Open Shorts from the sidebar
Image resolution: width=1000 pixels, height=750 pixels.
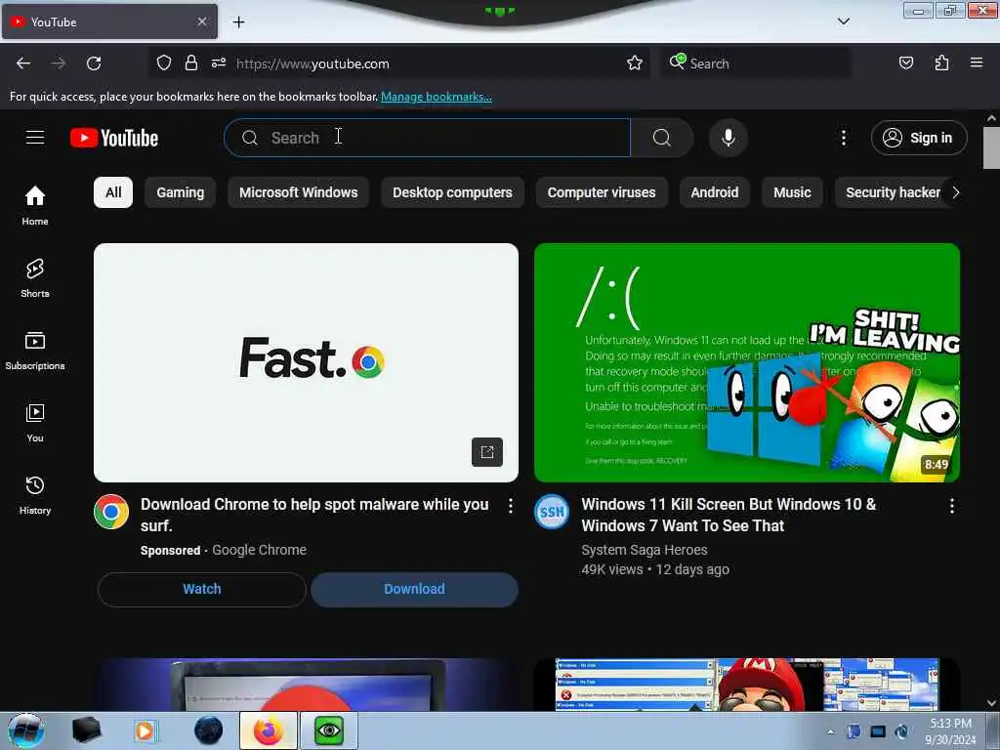35,278
